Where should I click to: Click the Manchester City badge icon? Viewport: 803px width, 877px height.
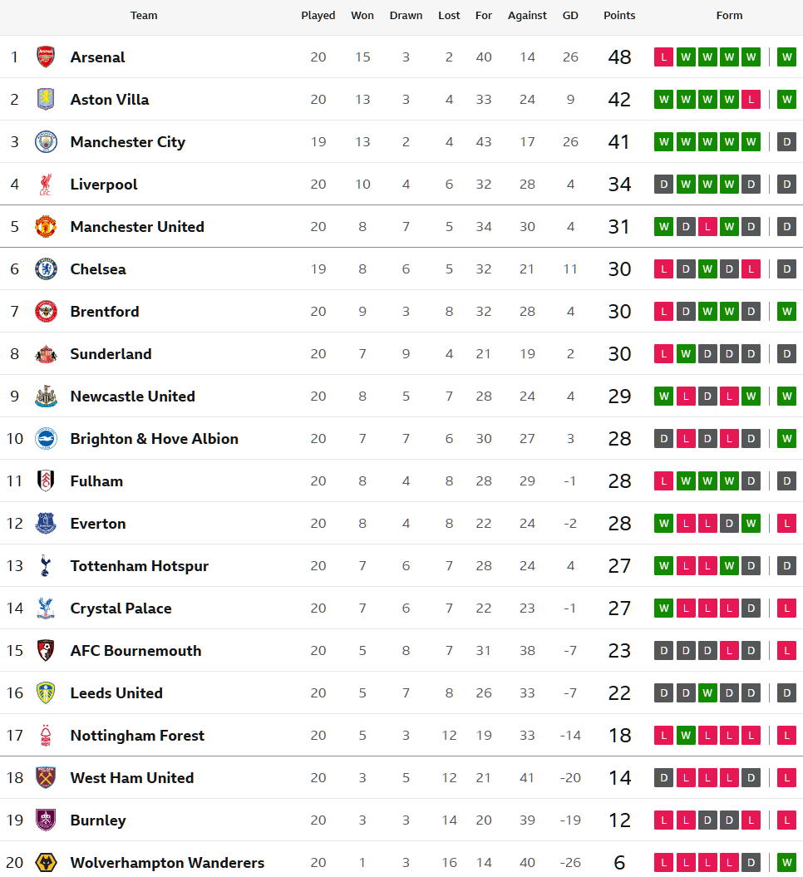[x=46, y=141]
